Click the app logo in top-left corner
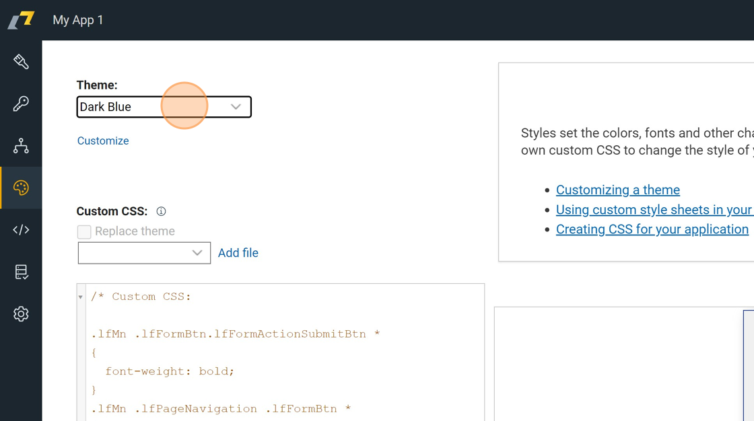 [21, 20]
